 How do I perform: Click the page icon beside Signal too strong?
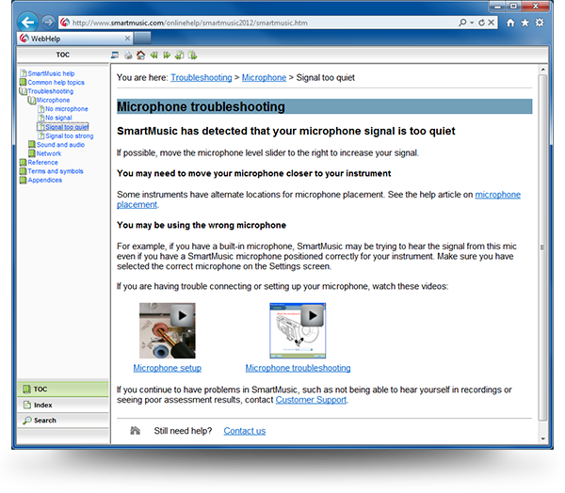tap(41, 135)
